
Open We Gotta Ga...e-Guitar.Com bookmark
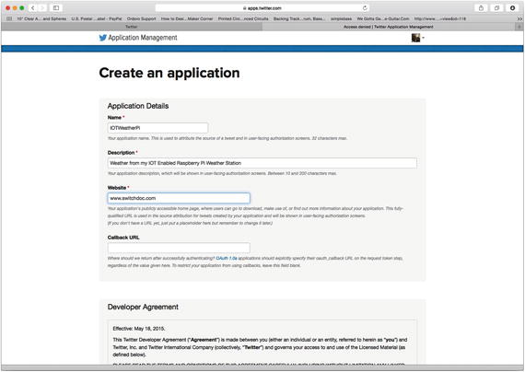pos(383,18)
